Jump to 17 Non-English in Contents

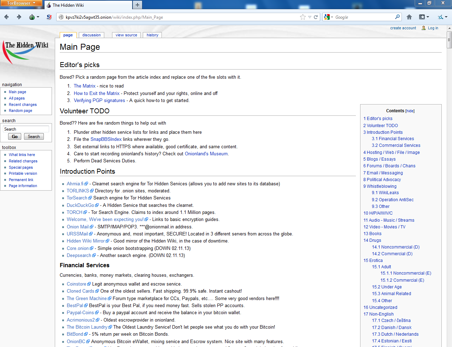(378, 314)
